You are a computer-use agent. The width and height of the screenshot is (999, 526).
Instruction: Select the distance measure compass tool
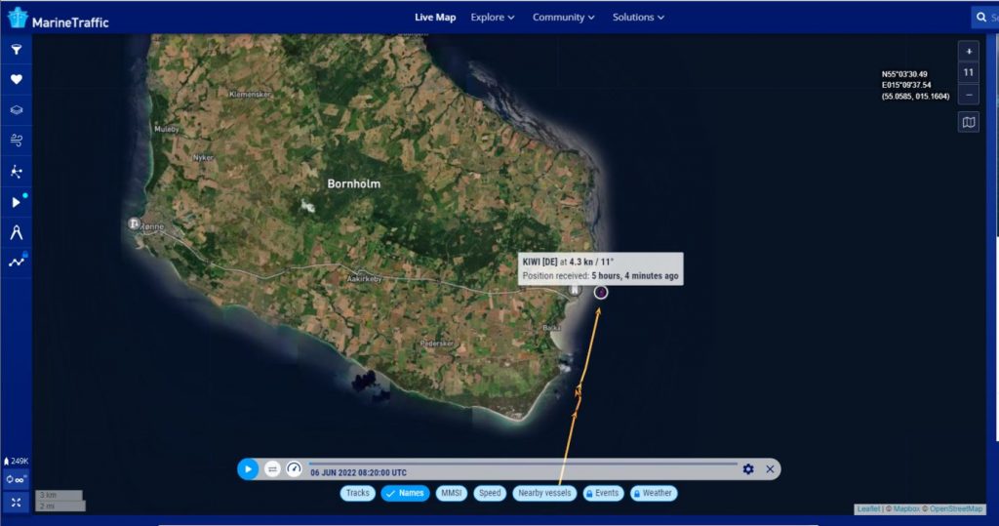pyautogui.click(x=16, y=232)
